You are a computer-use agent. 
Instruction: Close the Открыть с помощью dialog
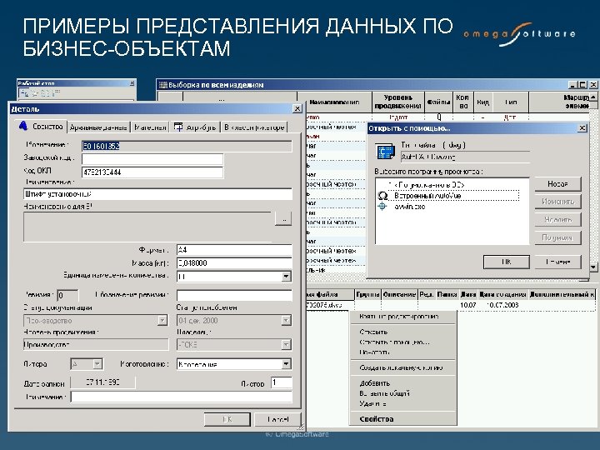pos(582,128)
